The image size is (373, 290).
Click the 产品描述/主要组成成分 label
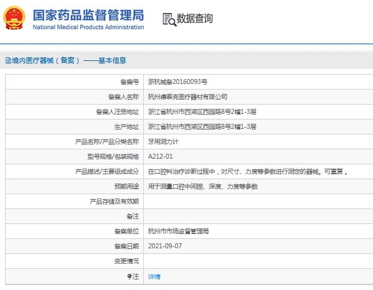click(107, 171)
